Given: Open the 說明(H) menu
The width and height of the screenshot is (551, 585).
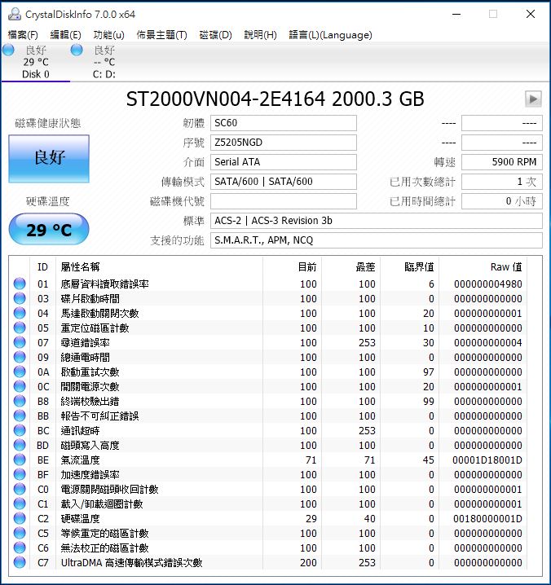Looking at the screenshot, I should (x=260, y=35).
